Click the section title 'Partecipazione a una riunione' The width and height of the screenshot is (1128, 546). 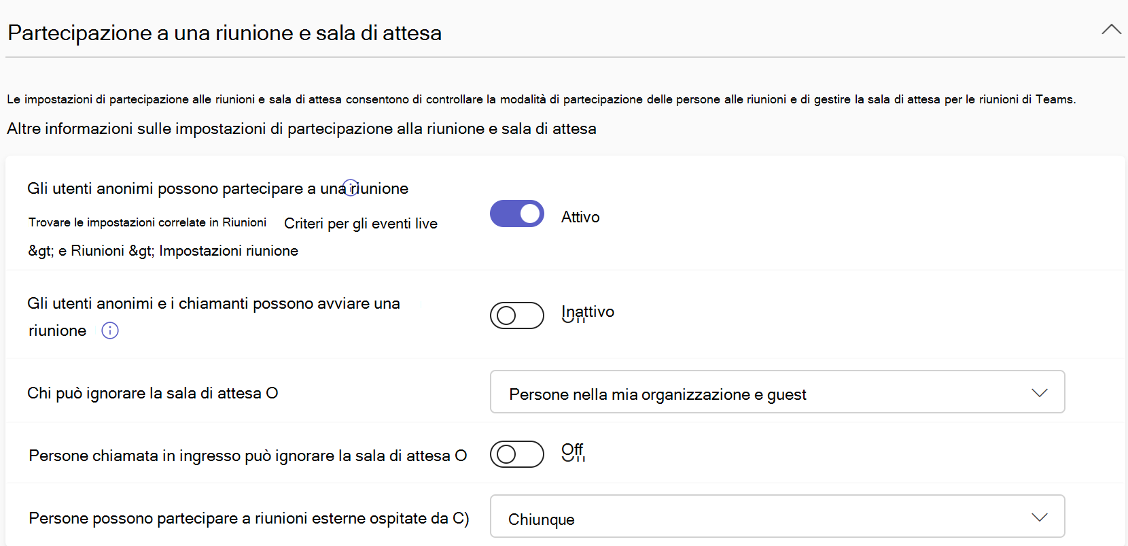coord(224,31)
